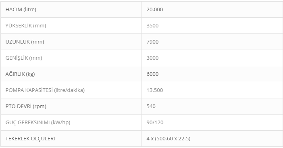Click the YÜKSEKLİK (mm) label
283x148 pixels.
pyautogui.click(x=26, y=26)
